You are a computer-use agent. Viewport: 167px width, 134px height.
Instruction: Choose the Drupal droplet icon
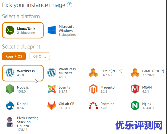tap(10, 105)
